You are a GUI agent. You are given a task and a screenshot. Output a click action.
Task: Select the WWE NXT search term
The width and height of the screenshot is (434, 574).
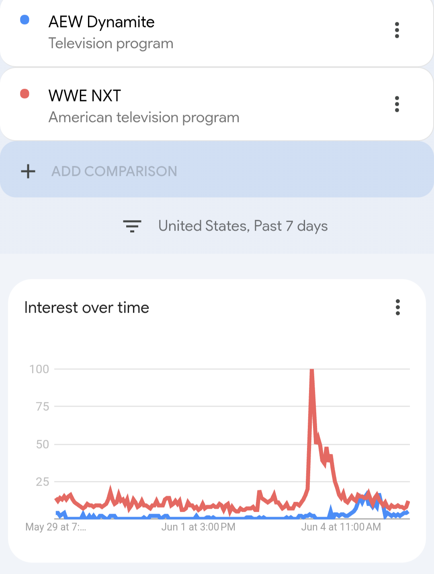(85, 96)
